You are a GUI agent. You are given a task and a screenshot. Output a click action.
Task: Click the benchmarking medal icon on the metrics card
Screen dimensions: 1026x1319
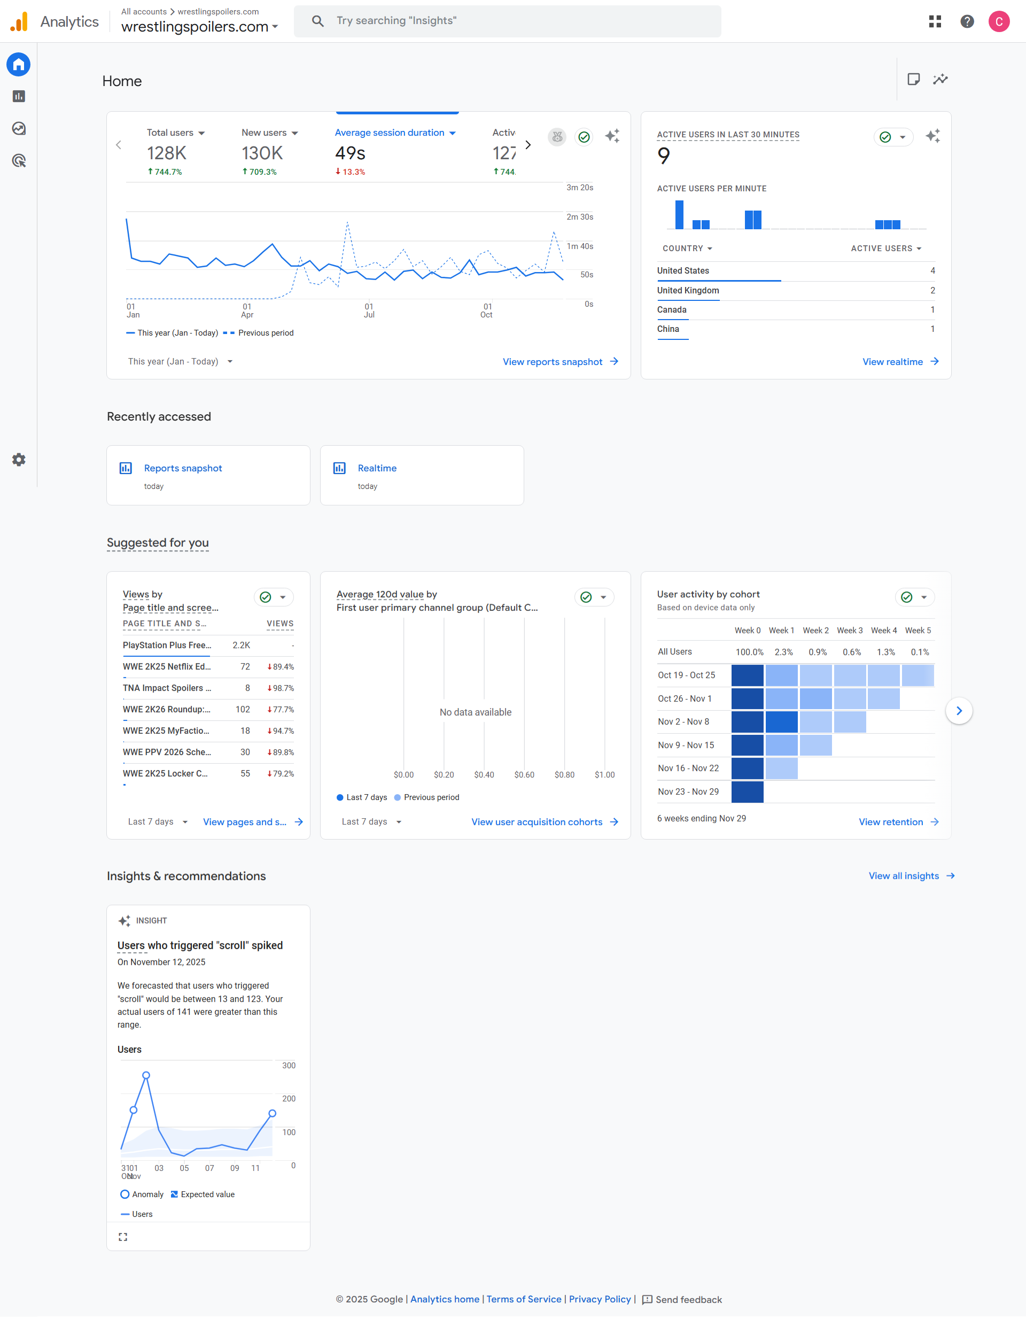click(556, 137)
